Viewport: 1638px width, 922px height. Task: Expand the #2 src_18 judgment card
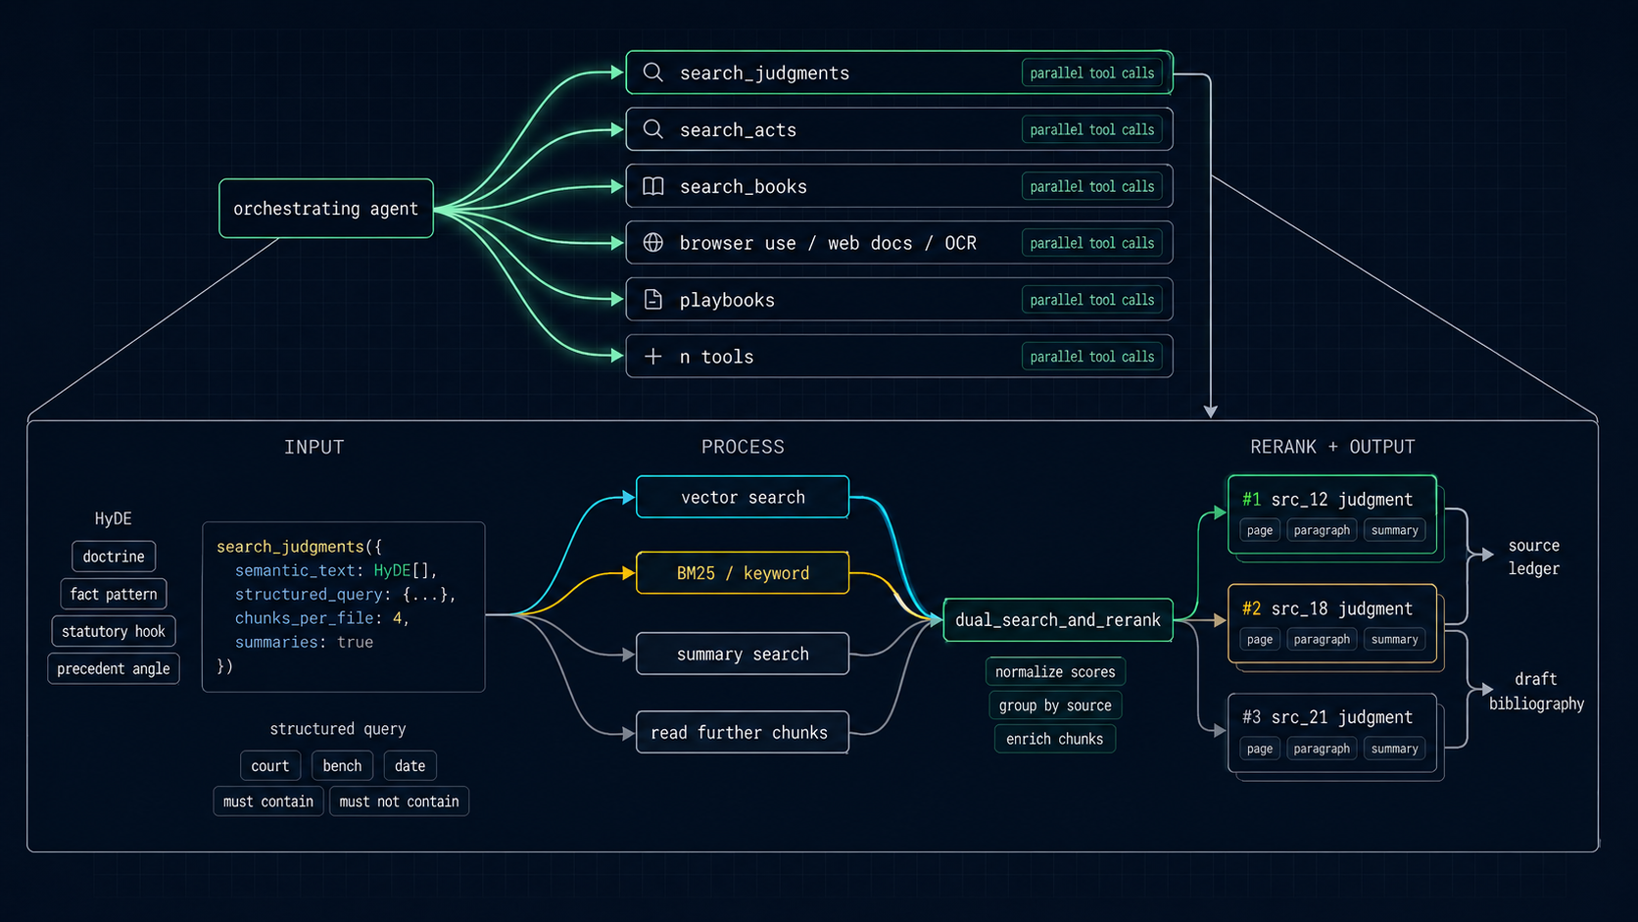point(1330,608)
